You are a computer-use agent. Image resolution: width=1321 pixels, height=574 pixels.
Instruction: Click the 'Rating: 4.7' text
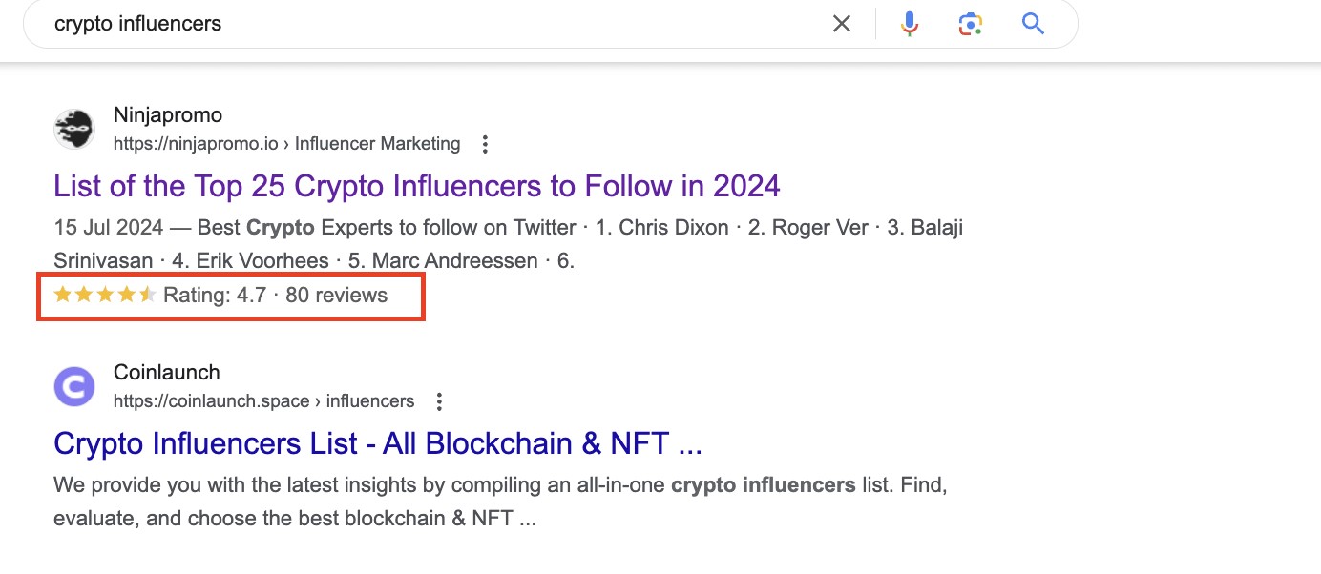coord(215,296)
